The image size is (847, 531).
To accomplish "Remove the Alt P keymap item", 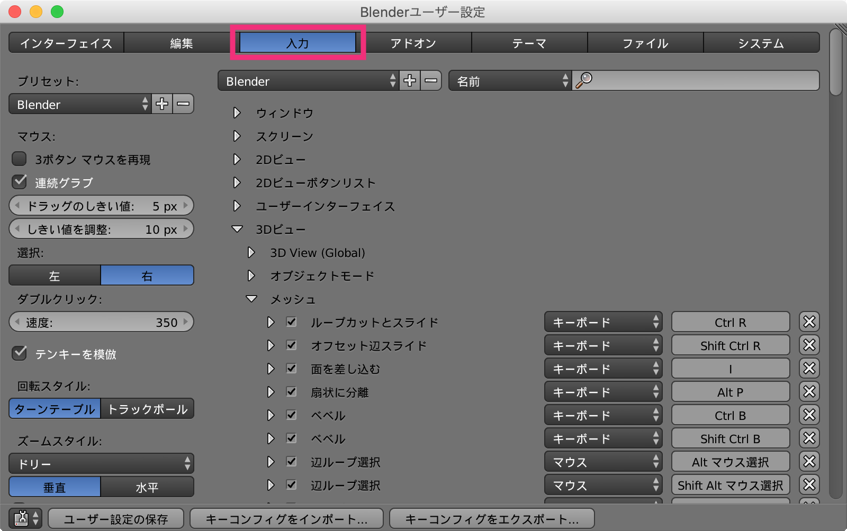I will (809, 392).
